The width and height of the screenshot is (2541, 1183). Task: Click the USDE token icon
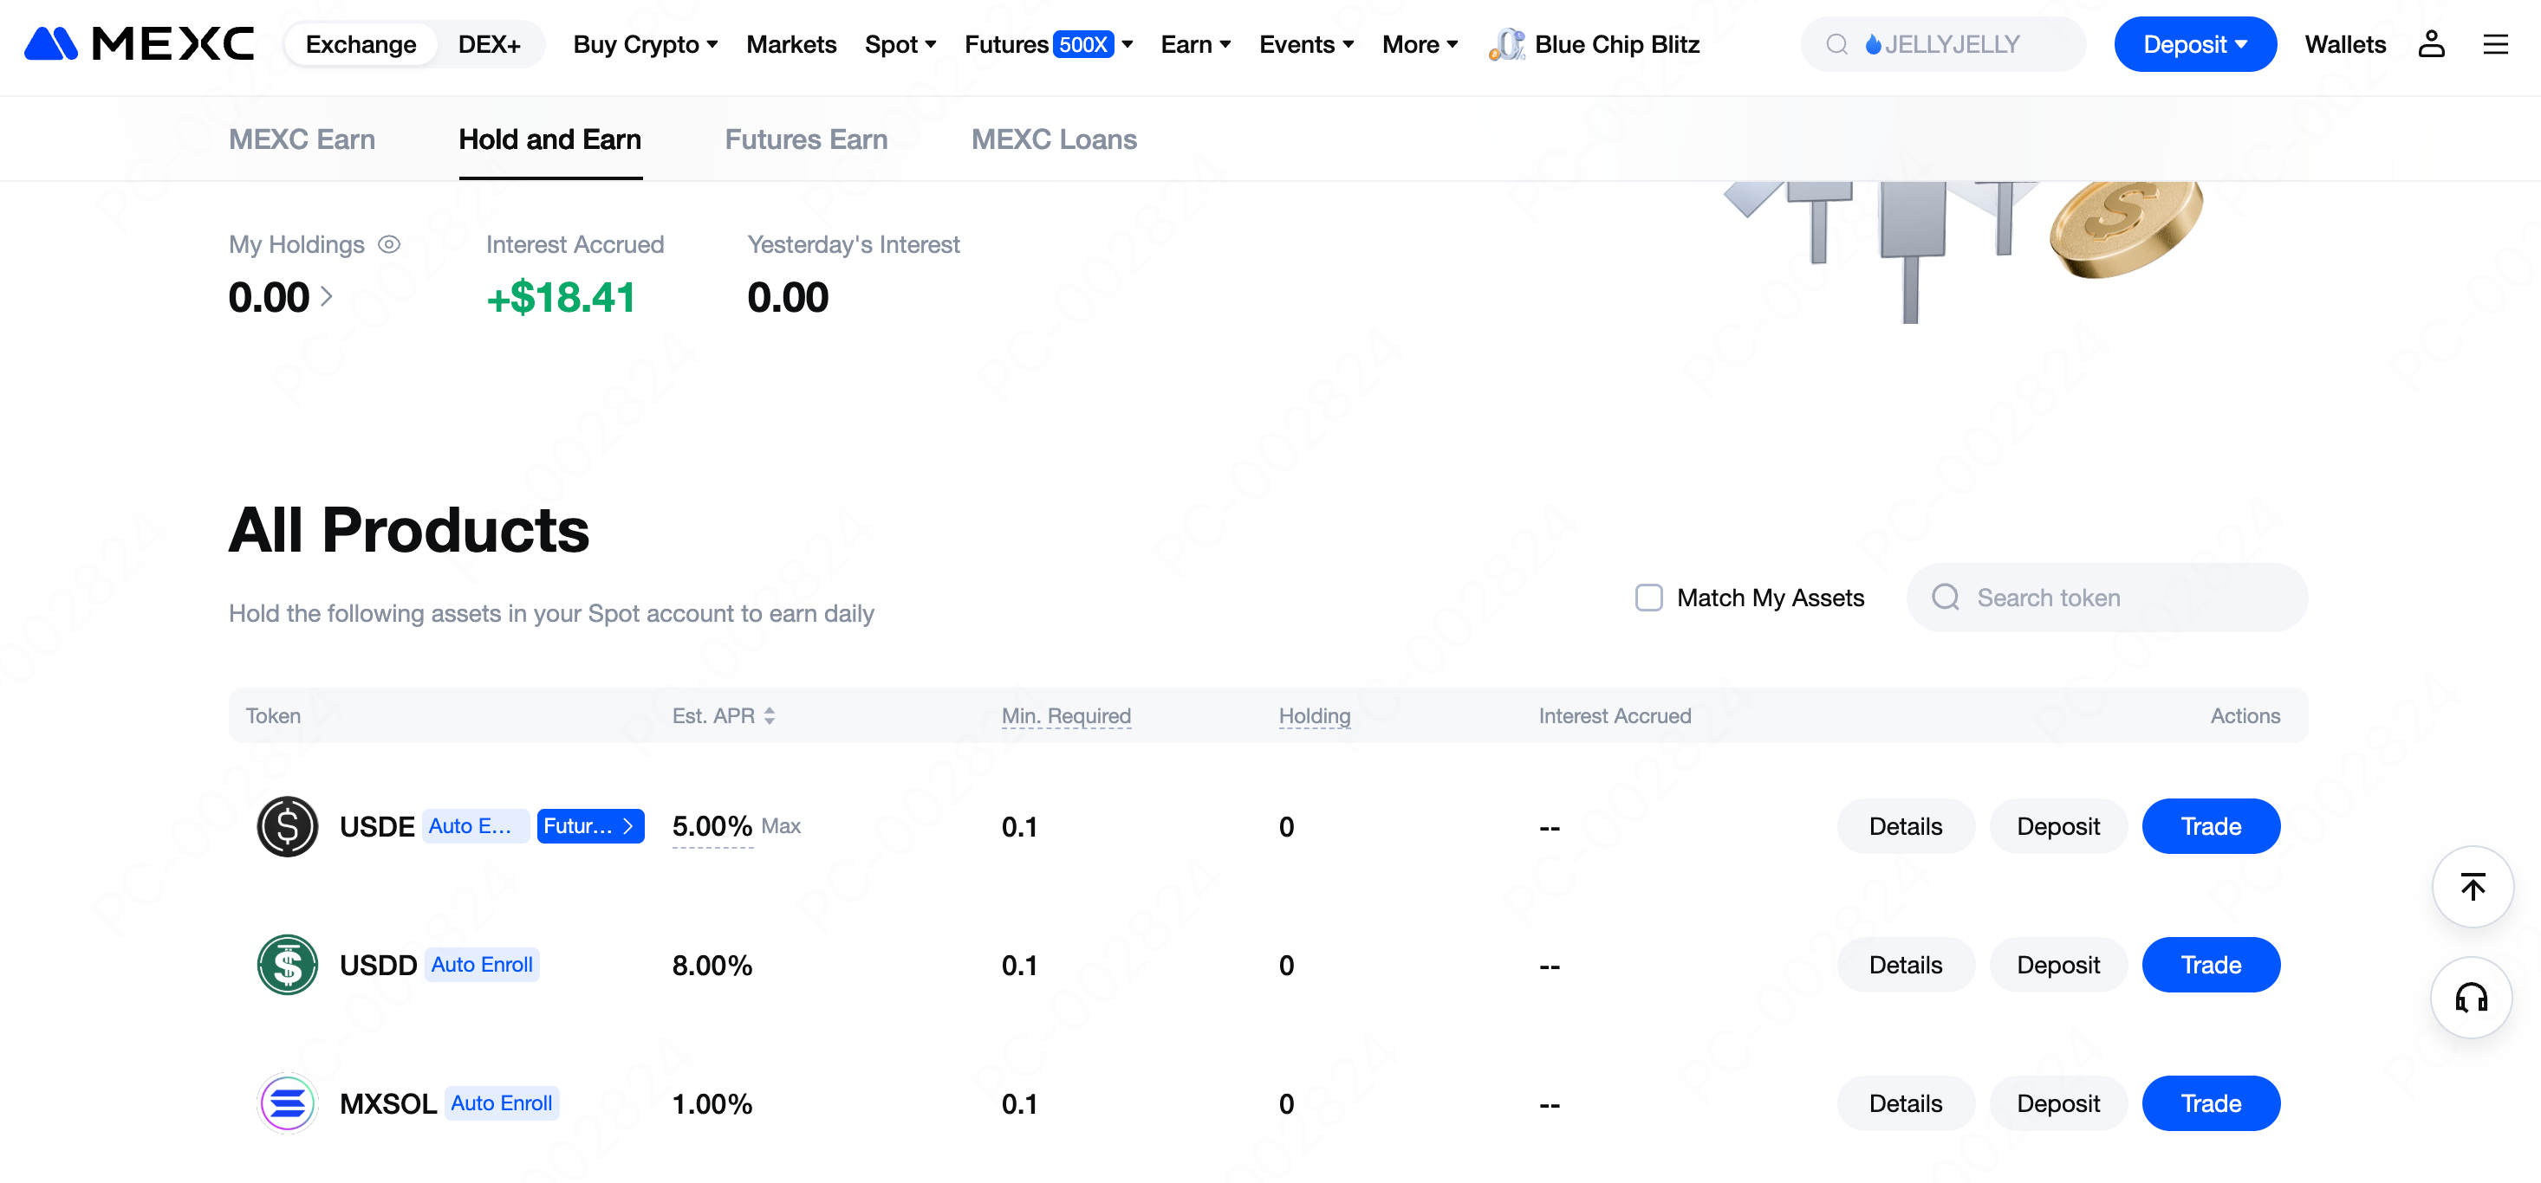[287, 826]
